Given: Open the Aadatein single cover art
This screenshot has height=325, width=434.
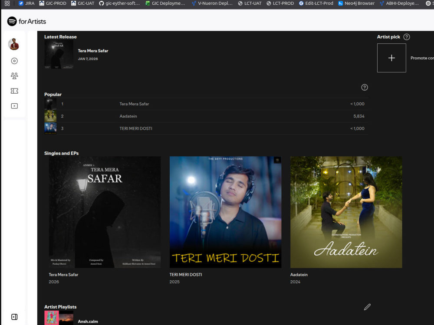Looking at the screenshot, I should [346, 212].
